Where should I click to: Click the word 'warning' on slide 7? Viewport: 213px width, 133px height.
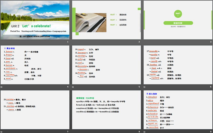tap(10, 99)
